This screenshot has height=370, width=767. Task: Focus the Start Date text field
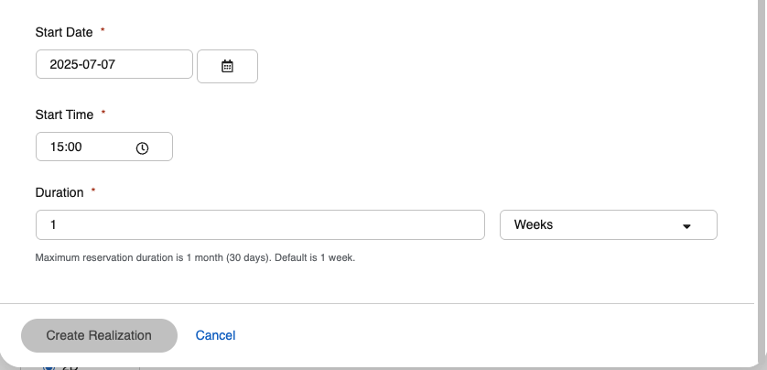114,65
